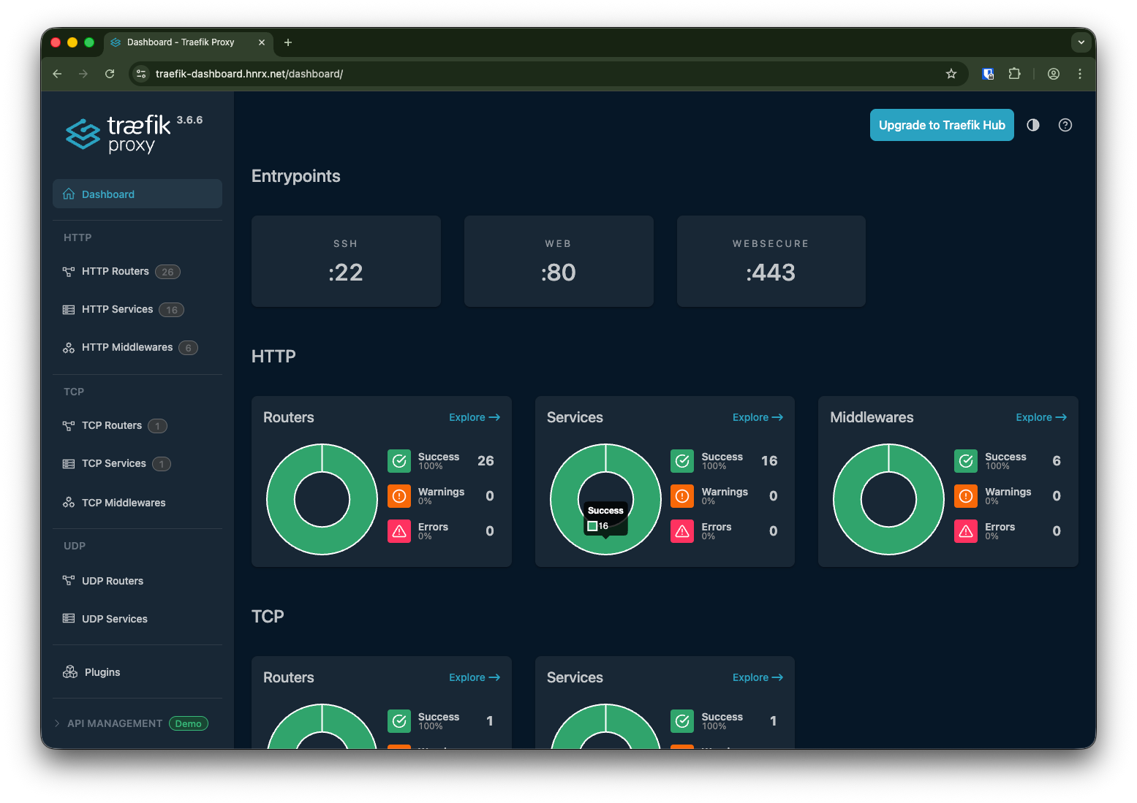Click the HTTP Routers sidebar icon
1137x803 pixels.
(x=69, y=272)
